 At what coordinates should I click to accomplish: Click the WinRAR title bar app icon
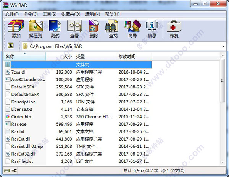6,5
